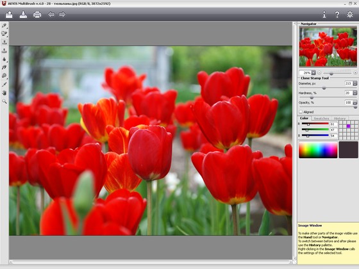Redo the action with the right arrow
359x269 pixels.
tap(62, 14)
